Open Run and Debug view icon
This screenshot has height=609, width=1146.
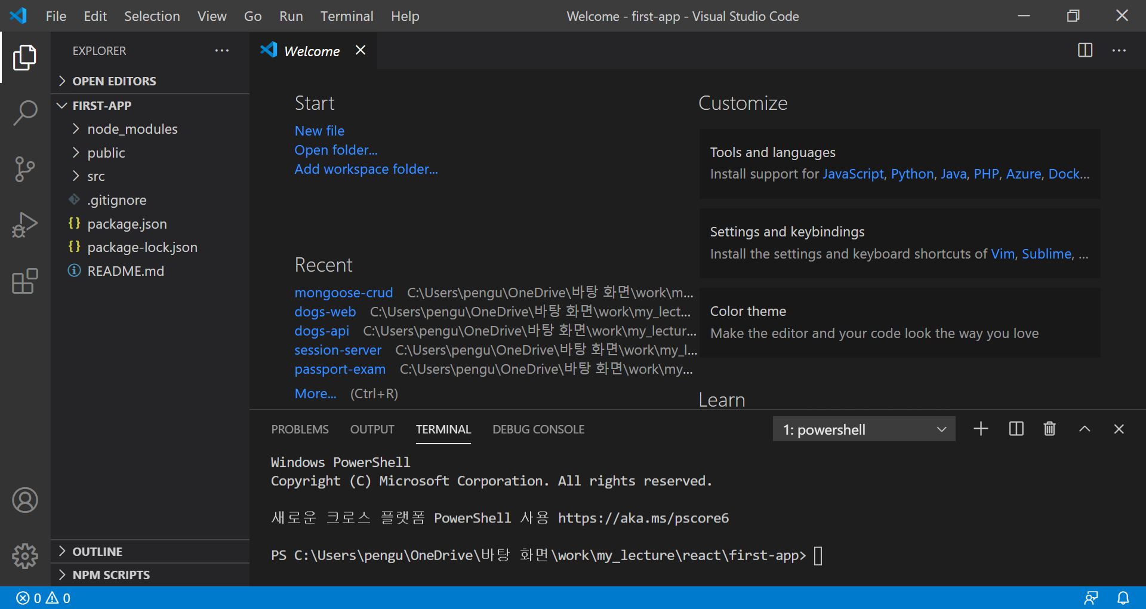coord(24,225)
